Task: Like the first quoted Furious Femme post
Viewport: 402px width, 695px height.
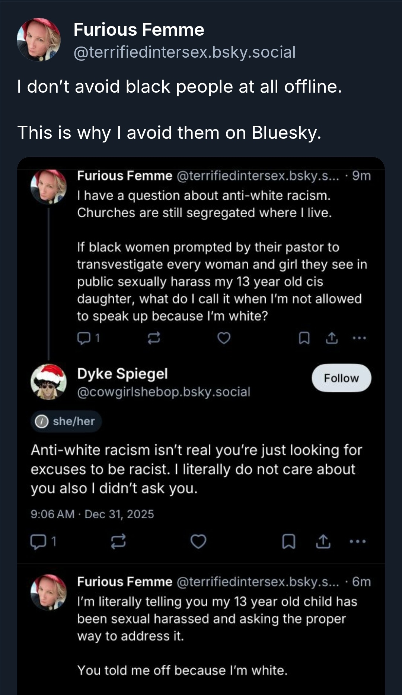Action: click(x=224, y=338)
